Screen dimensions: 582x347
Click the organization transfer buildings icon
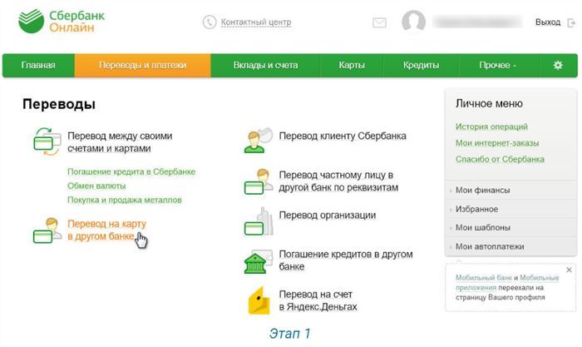[259, 222]
